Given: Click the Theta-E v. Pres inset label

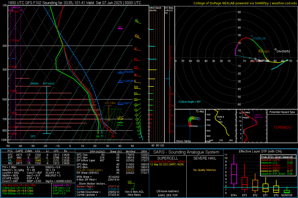Looking at the screenshot, I should [x=220, y=119].
